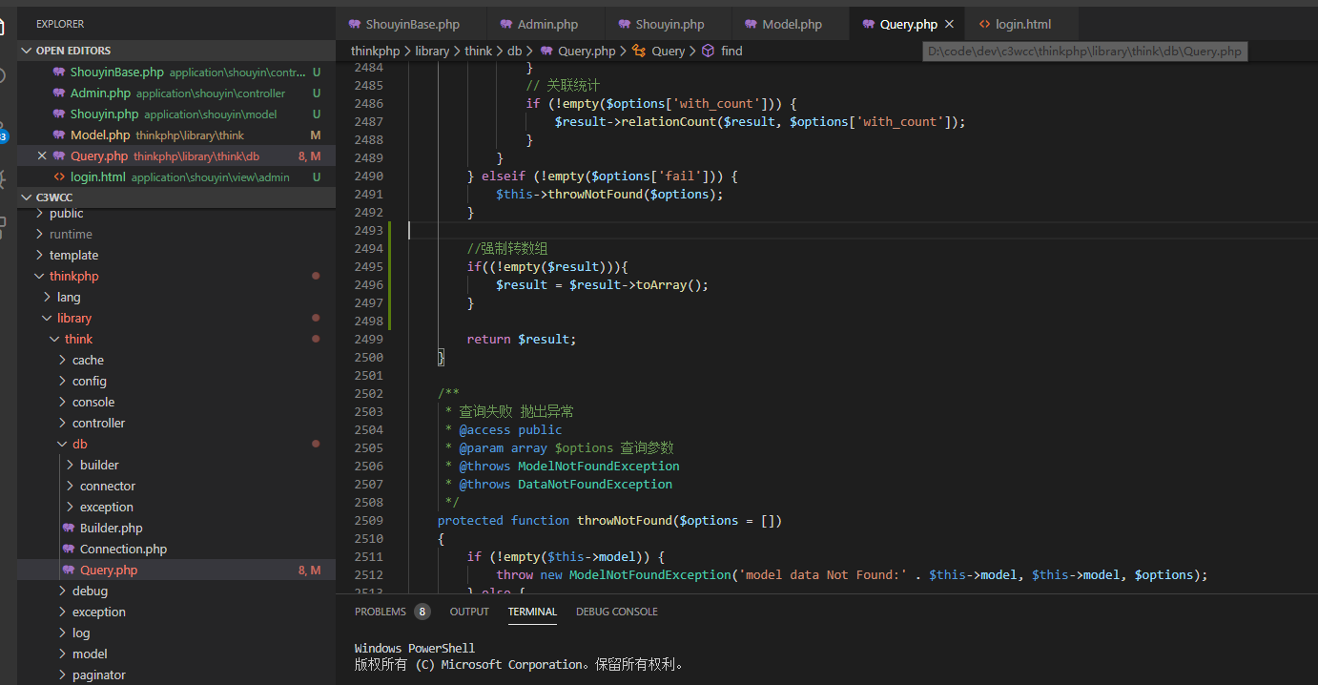This screenshot has width=1318, height=685.
Task: Click the HTML icon on the login.html tab
Action: 984,25
